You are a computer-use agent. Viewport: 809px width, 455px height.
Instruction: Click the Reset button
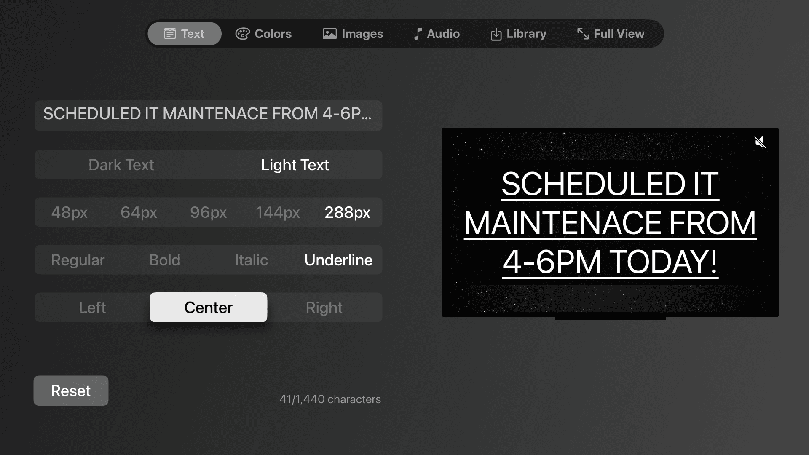[70, 391]
